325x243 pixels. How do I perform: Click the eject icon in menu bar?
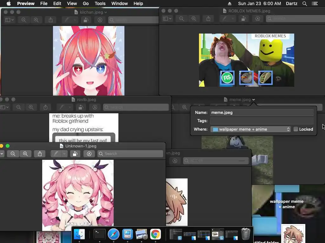tap(229, 3)
